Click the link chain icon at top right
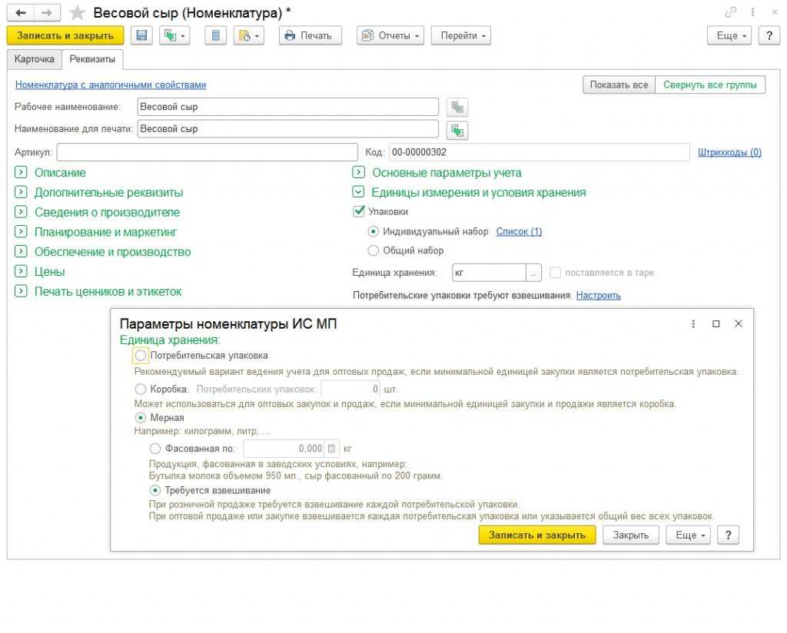The height and width of the screenshot is (633, 787). click(729, 13)
